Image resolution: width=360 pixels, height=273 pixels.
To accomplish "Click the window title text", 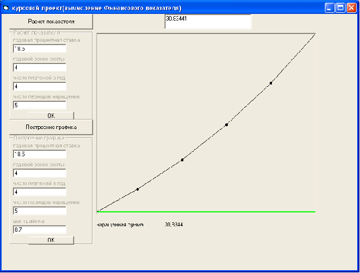I will [x=96, y=8].
